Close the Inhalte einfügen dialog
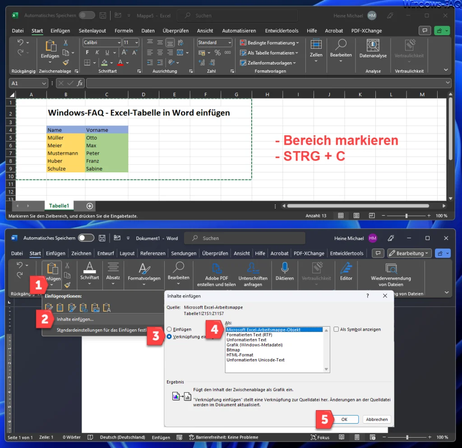The width and height of the screenshot is (462, 448). [x=385, y=296]
